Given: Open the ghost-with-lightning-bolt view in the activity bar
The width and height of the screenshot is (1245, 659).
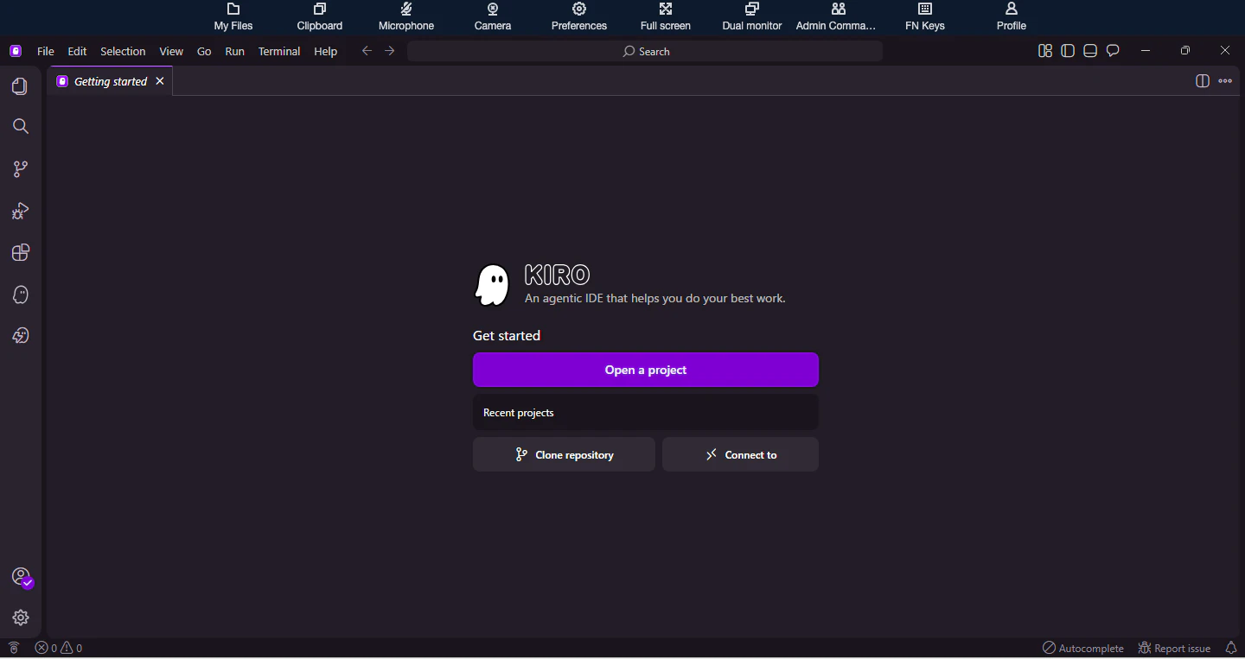Looking at the screenshot, I should click(x=21, y=336).
